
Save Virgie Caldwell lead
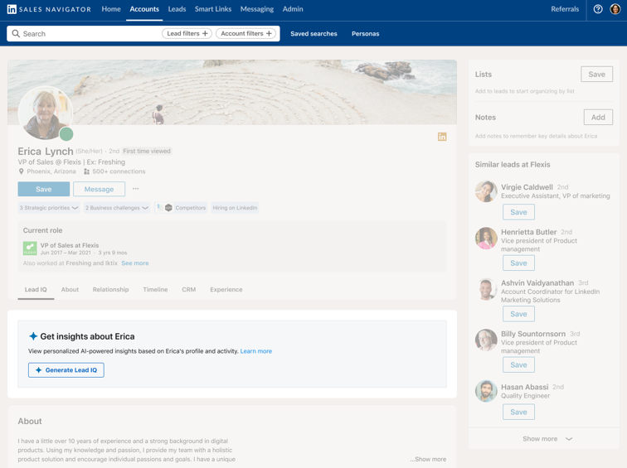tap(518, 212)
